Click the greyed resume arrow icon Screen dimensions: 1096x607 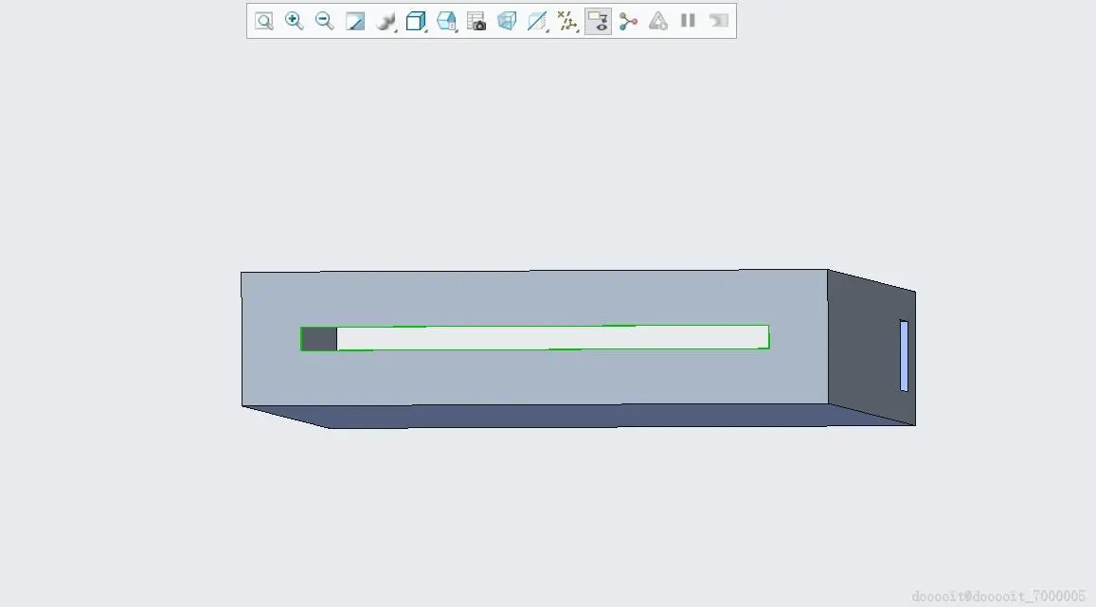click(719, 21)
